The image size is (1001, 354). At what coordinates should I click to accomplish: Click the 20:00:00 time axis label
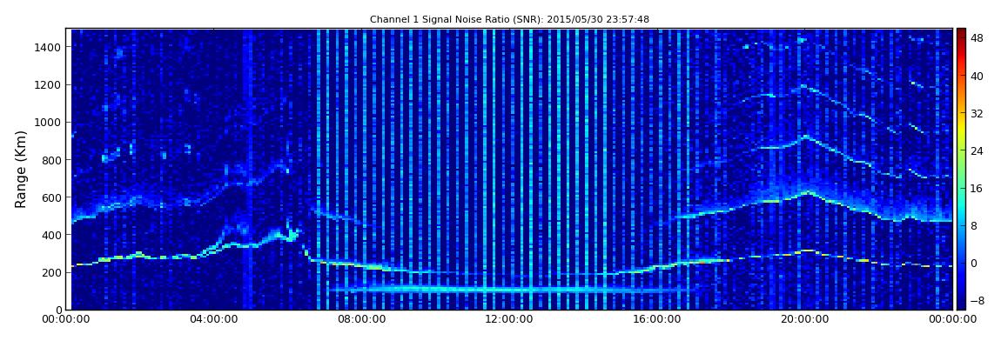804,319
